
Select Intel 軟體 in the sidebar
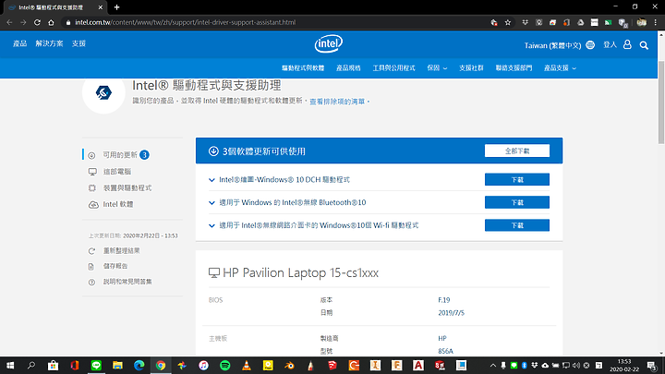pyautogui.click(x=118, y=204)
